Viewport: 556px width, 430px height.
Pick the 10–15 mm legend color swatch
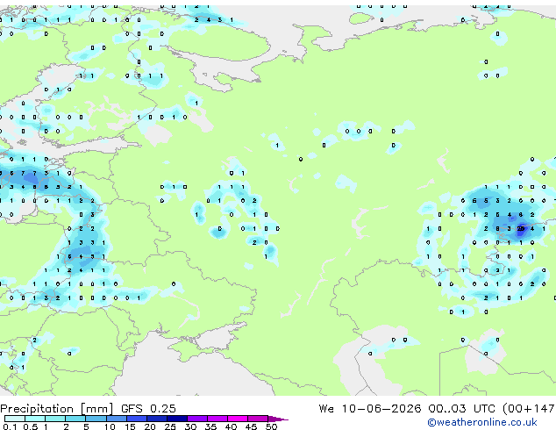116,419
